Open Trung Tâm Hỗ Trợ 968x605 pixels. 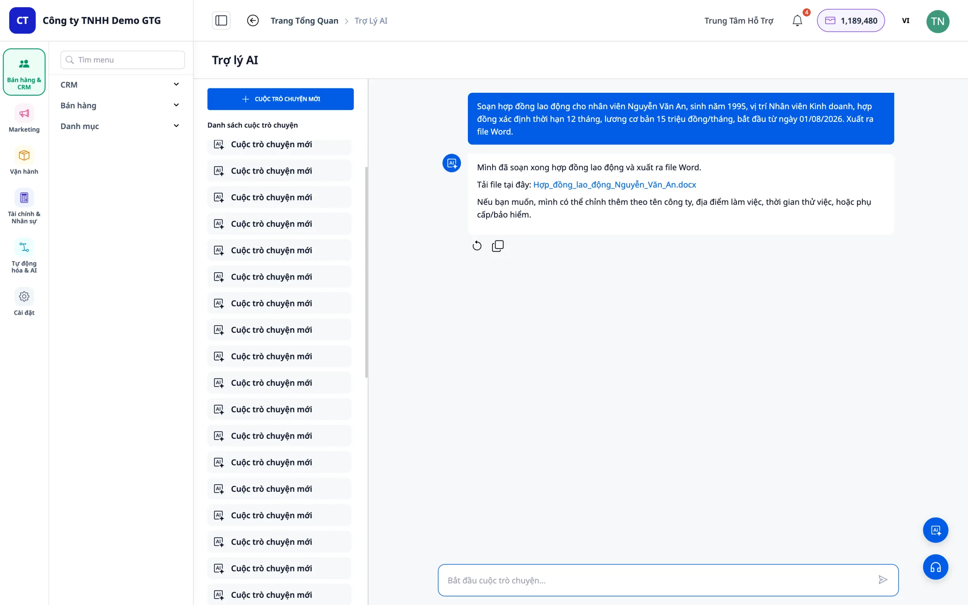[x=739, y=21]
